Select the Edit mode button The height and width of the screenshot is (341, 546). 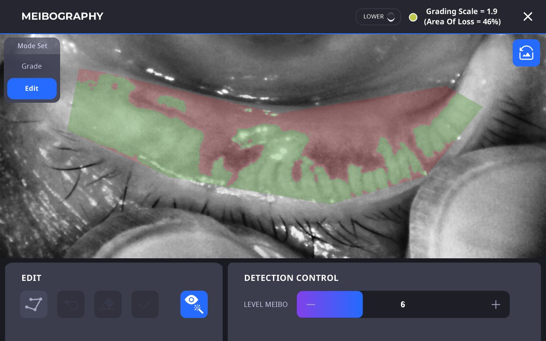pyautogui.click(x=32, y=89)
